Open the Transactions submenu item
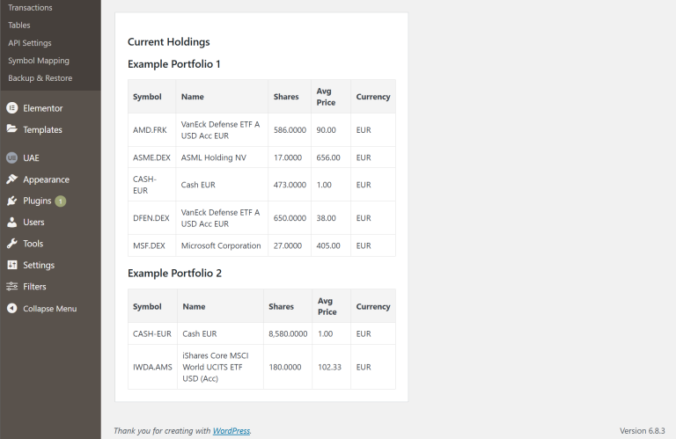Screen dimensions: 676x439 [x=30, y=8]
